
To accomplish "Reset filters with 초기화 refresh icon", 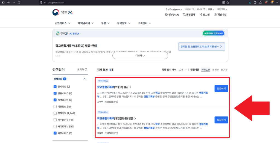I will (x=82, y=69).
